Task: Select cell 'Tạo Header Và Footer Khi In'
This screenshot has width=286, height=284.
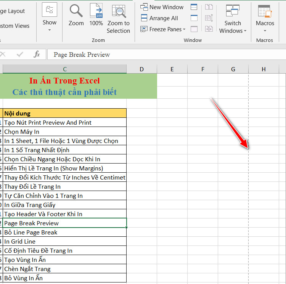Action: point(64,214)
